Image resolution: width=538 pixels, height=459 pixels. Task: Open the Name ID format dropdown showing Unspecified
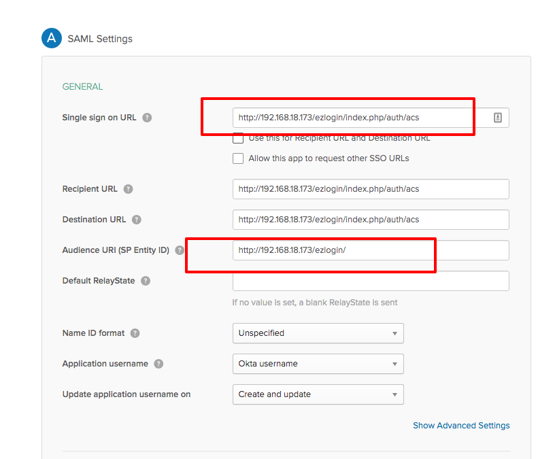318,333
